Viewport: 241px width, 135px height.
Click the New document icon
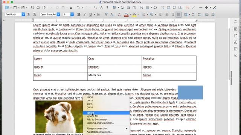coord(7,7)
